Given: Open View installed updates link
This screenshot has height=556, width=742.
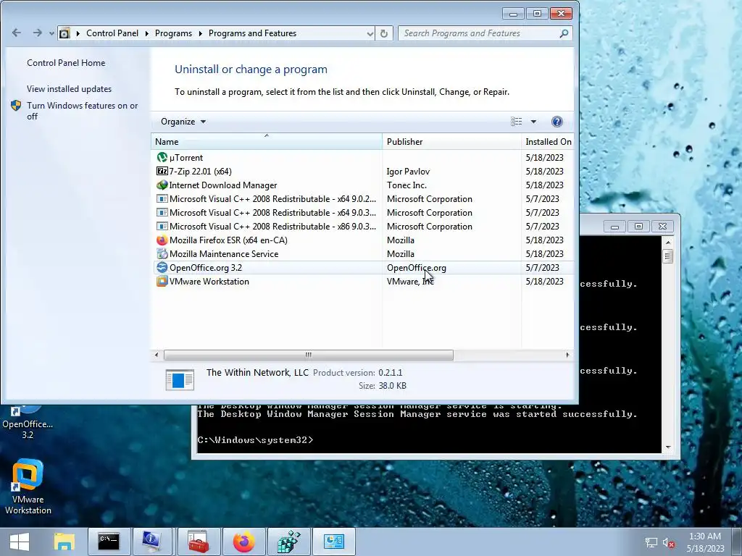Looking at the screenshot, I should click(x=69, y=89).
